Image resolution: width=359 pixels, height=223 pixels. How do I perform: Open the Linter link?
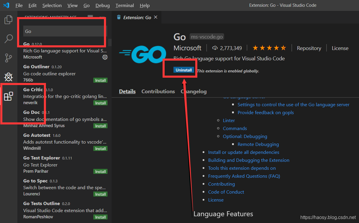[229, 121]
